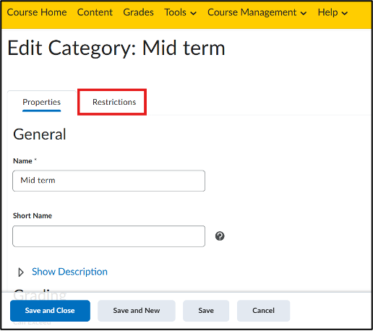The width and height of the screenshot is (373, 331).
Task: Click the Save and Close button
Action: tap(50, 311)
